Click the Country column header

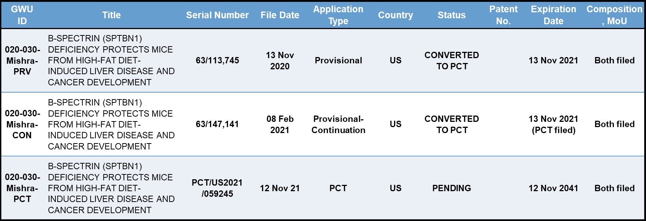pos(395,15)
